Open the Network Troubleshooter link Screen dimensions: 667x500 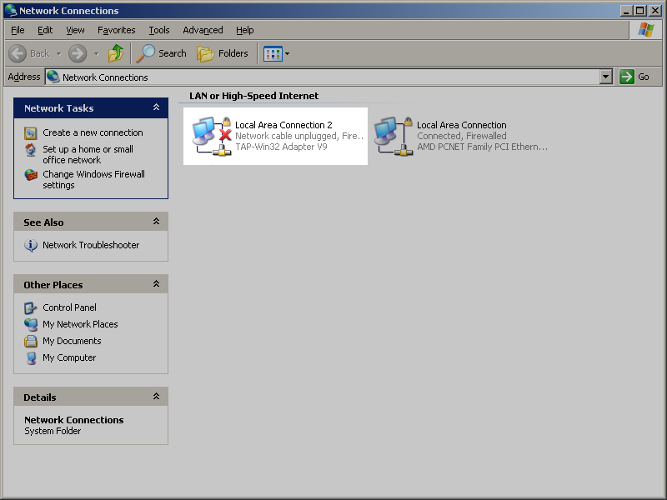pos(91,245)
